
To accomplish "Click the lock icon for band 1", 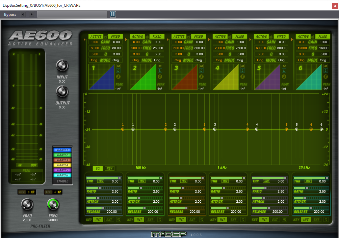I will pos(105,36).
